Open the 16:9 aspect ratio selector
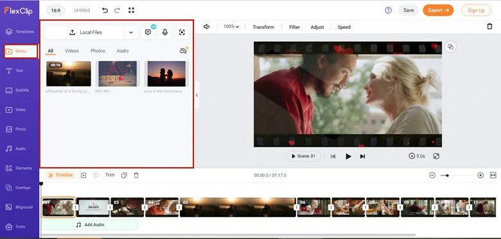Image resolution: width=501 pixels, height=239 pixels. tap(56, 10)
